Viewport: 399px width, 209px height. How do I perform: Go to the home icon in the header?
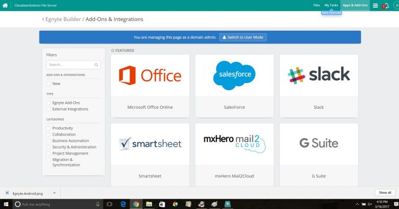[x=5, y=5]
